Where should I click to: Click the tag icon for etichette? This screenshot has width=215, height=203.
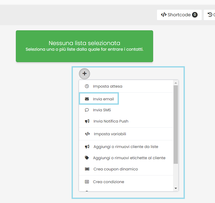[x=87, y=158]
